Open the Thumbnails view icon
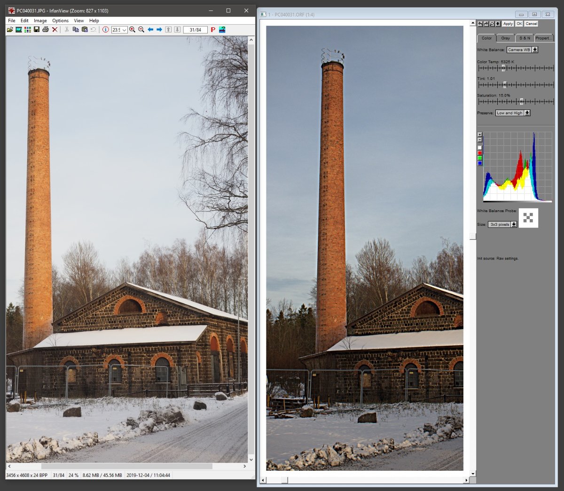 [28, 30]
